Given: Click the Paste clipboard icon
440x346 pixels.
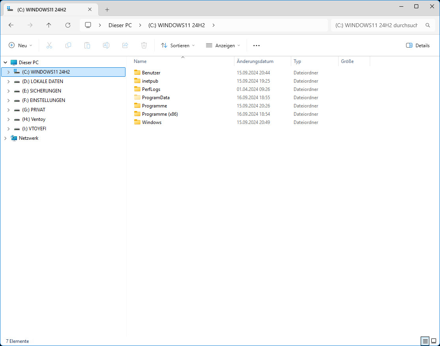Looking at the screenshot, I should pos(87,45).
